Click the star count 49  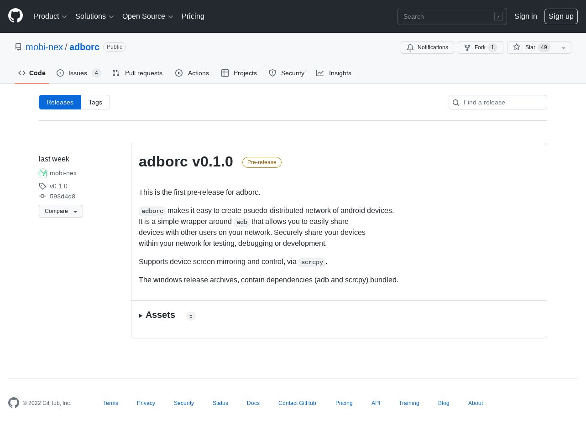(544, 47)
